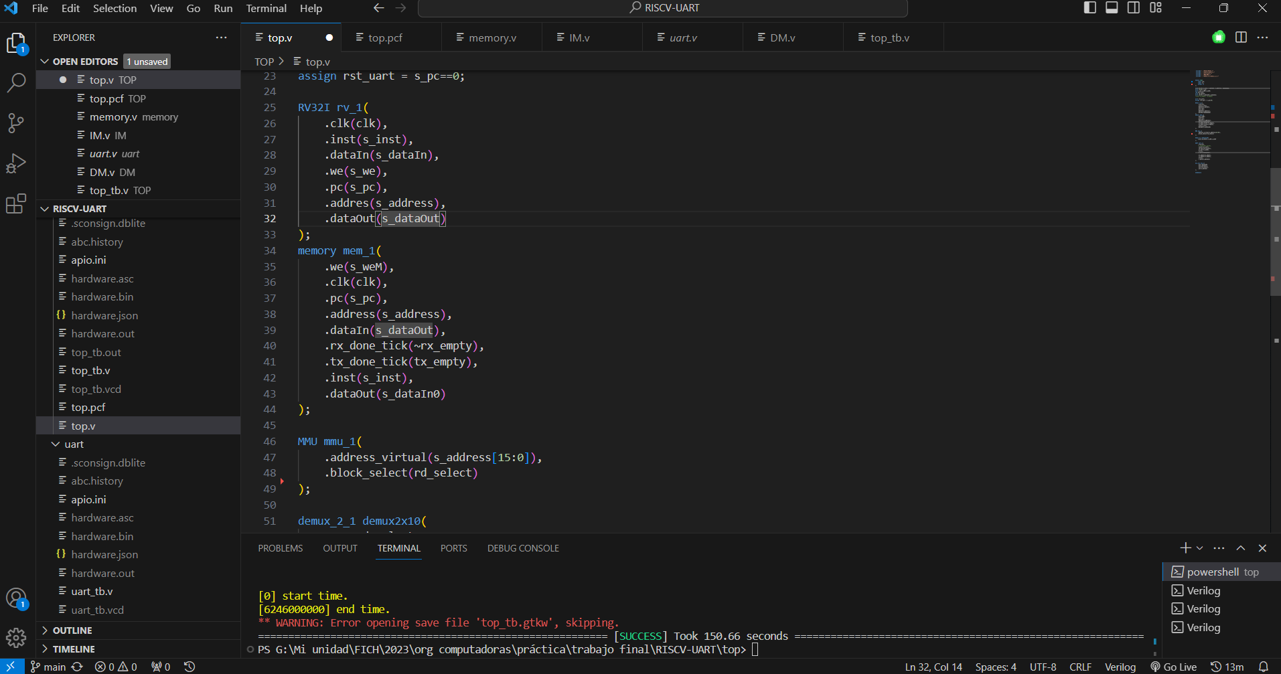Toggle primary side bar visibility
This screenshot has width=1281, height=674.
(x=1090, y=8)
